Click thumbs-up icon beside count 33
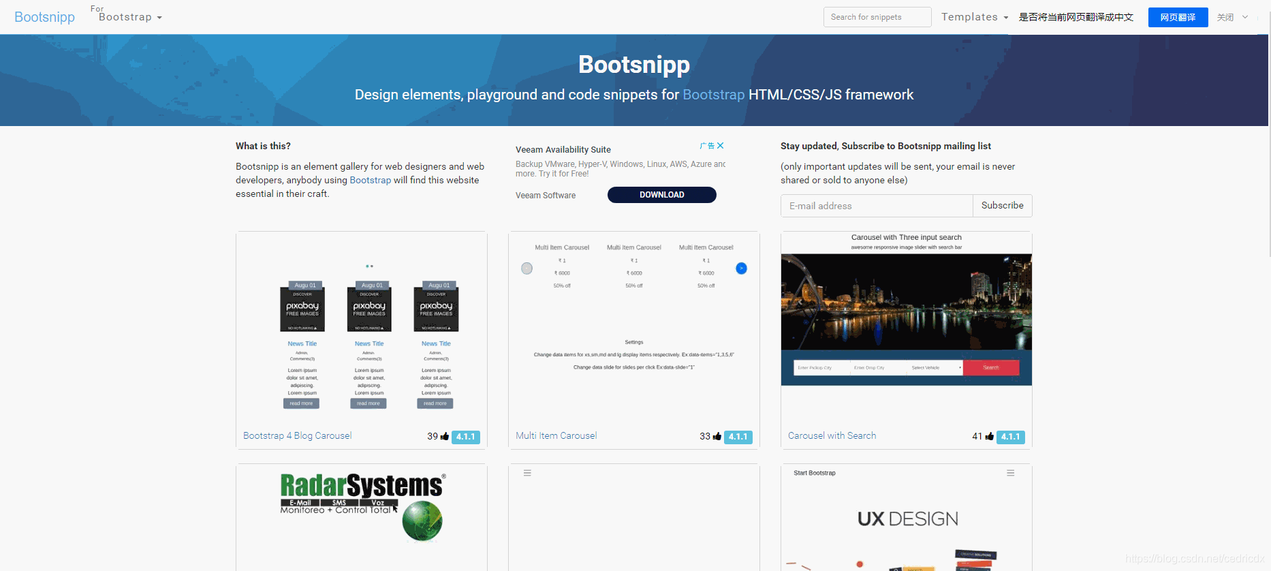1271x571 pixels. pos(717,437)
